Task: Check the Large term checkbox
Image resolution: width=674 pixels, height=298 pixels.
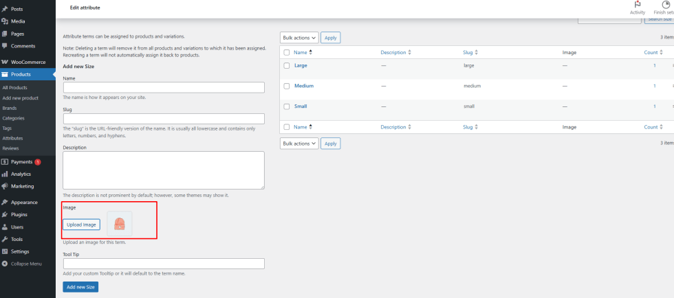Action: (x=287, y=65)
